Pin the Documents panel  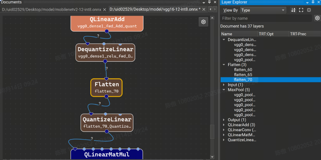[209, 2]
